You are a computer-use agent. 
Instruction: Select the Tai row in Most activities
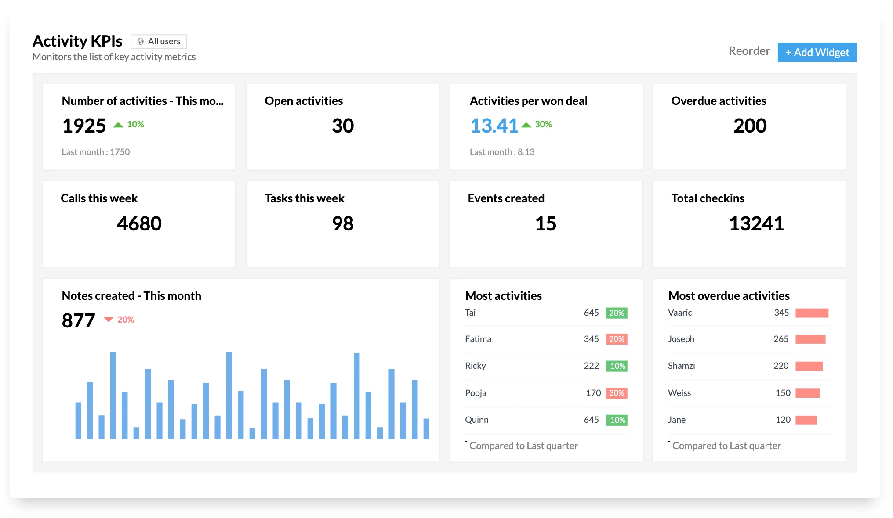[546, 313]
